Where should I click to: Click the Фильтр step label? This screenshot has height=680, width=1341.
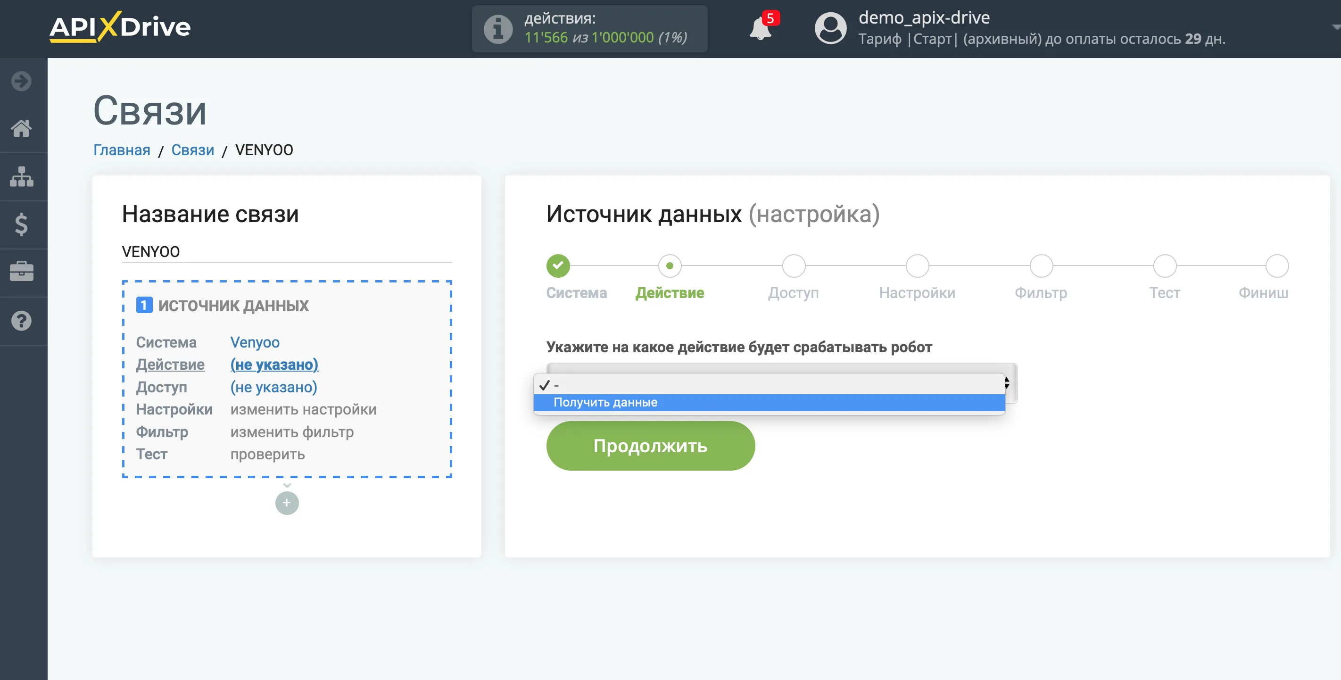pos(1041,293)
